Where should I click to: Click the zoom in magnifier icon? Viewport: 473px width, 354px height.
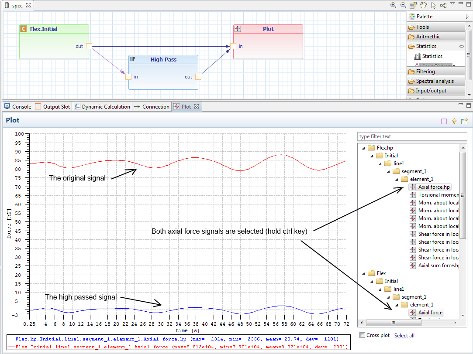pyautogui.click(x=393, y=5)
